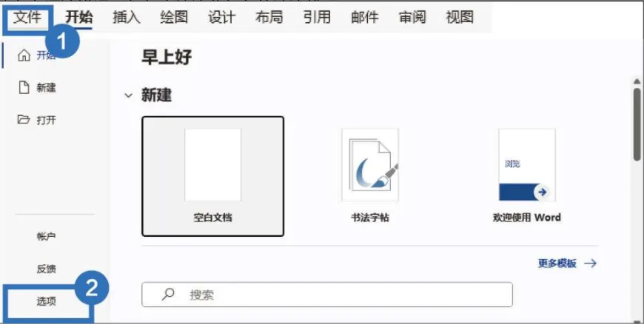Open the 文件 tab
This screenshot has width=644, height=324.
click(27, 18)
